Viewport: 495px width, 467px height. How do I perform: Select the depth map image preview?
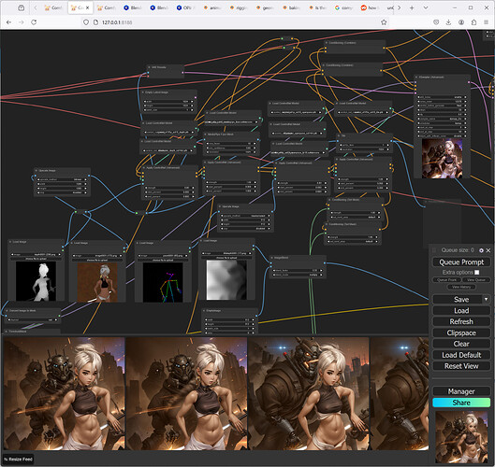coord(36,281)
